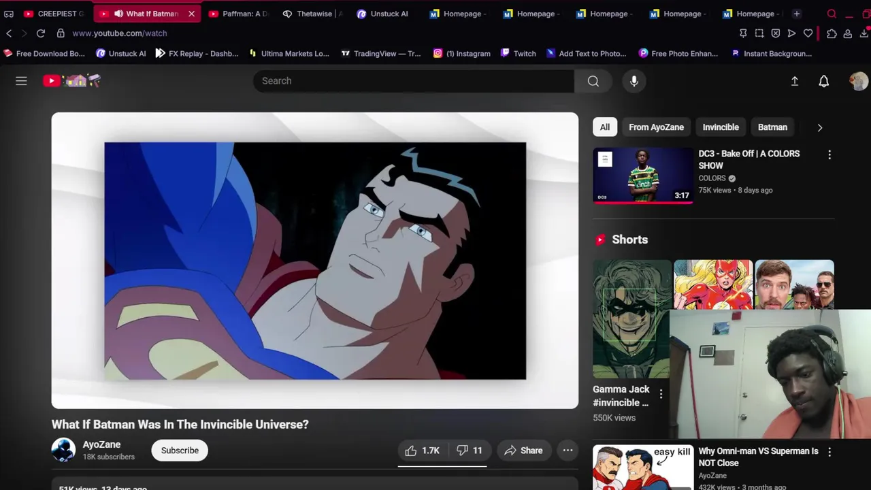Open browser profile icon
871x490 pixels.
[848, 33]
